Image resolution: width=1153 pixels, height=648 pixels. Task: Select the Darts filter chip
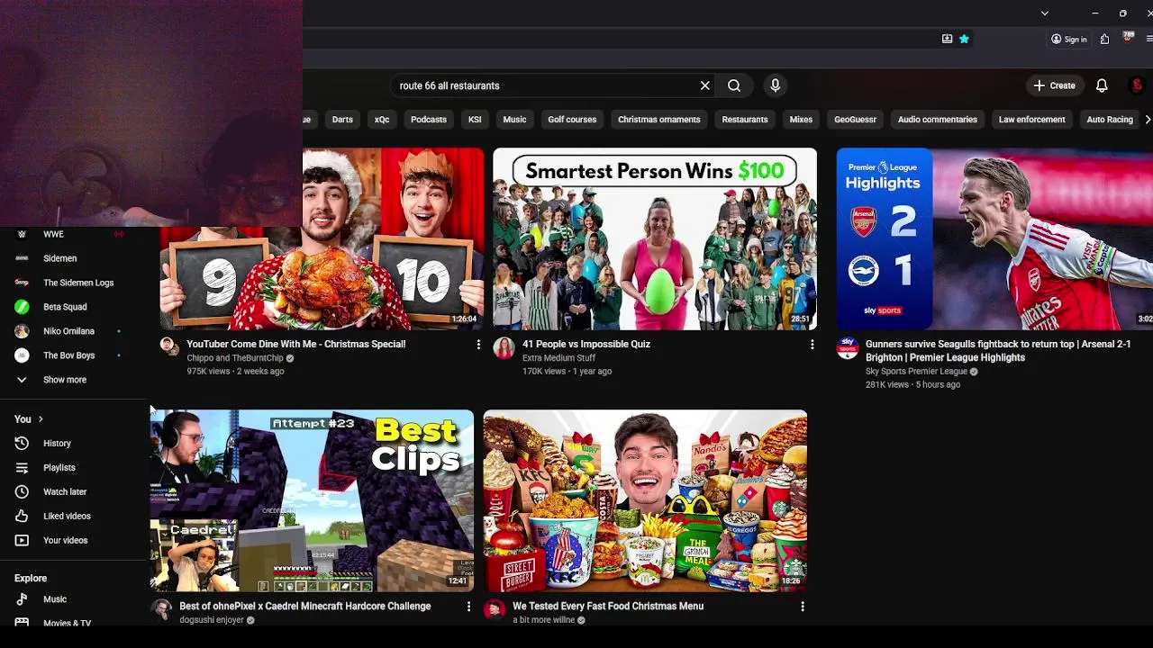[x=342, y=119]
